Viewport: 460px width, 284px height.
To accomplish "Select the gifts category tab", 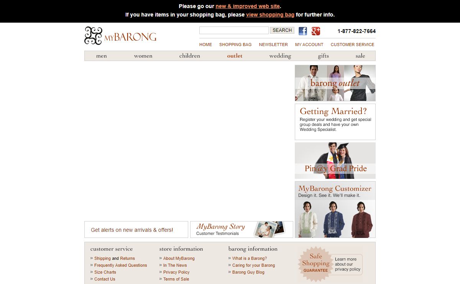I will click(x=324, y=56).
